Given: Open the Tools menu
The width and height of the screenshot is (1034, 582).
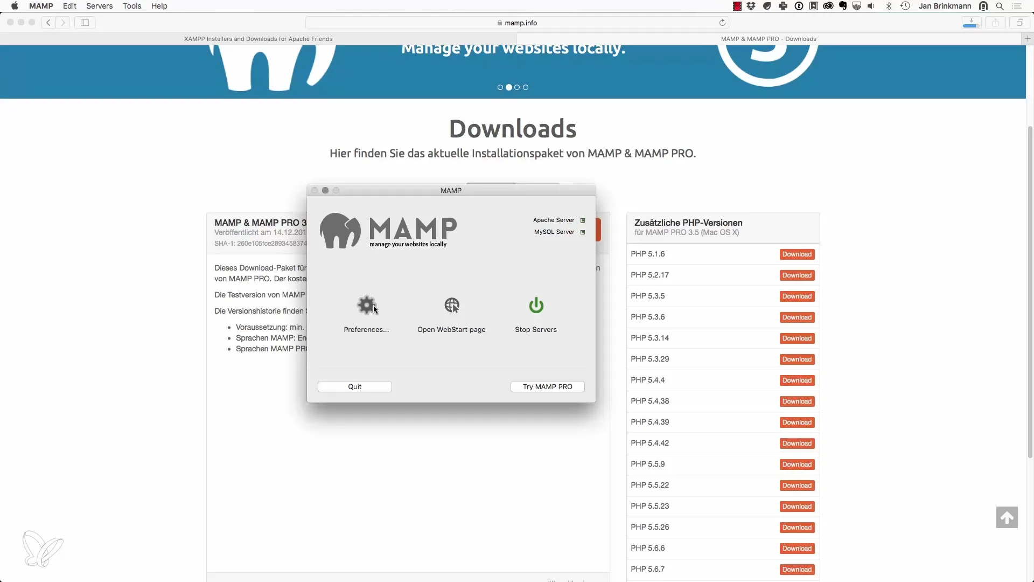Looking at the screenshot, I should pyautogui.click(x=132, y=6).
